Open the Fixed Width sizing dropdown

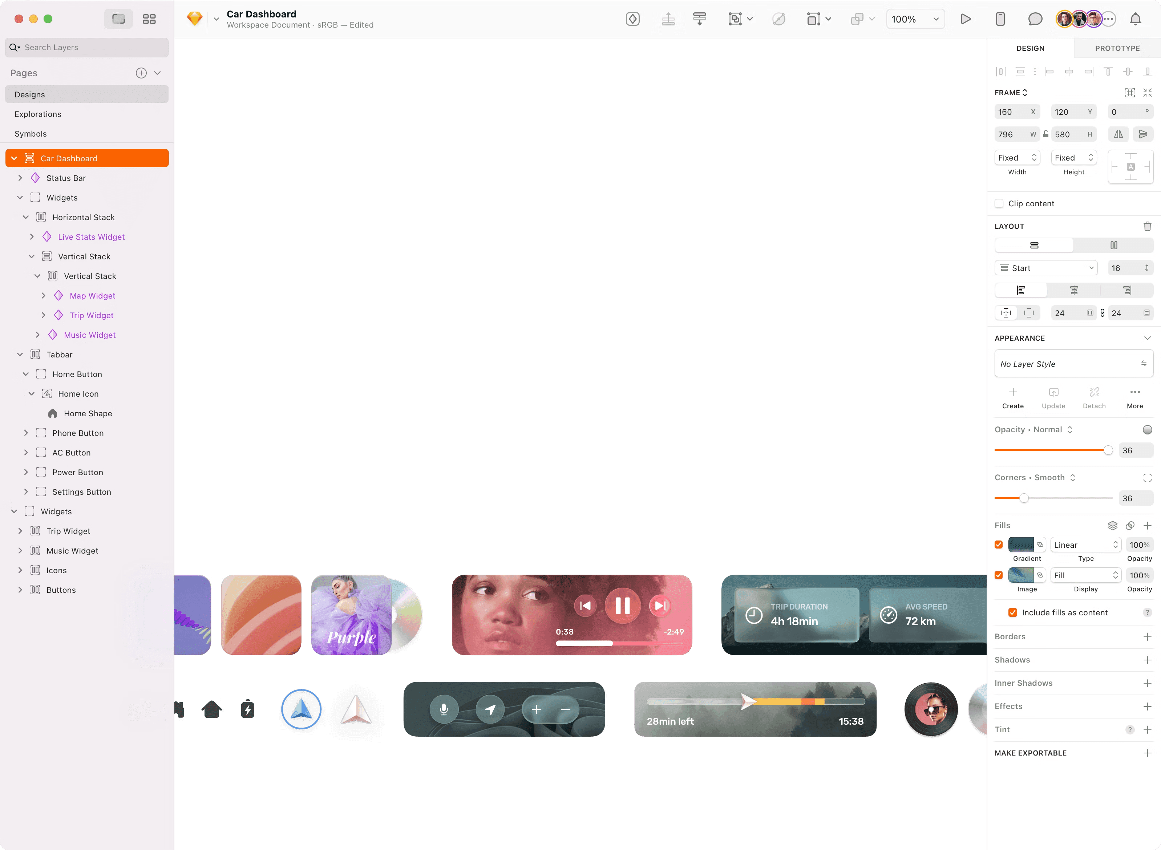pyautogui.click(x=1017, y=158)
